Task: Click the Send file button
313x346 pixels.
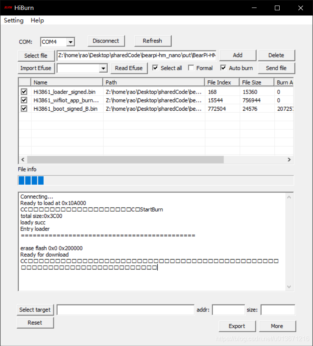Action: coord(276,68)
